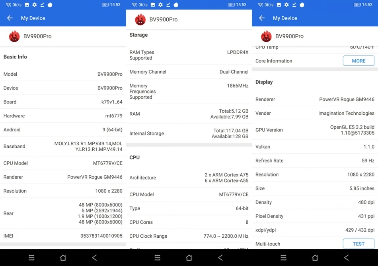Image resolution: width=378 pixels, height=266 pixels.
Task: Tap the Basic Info section heading
Action: [x=15, y=57]
